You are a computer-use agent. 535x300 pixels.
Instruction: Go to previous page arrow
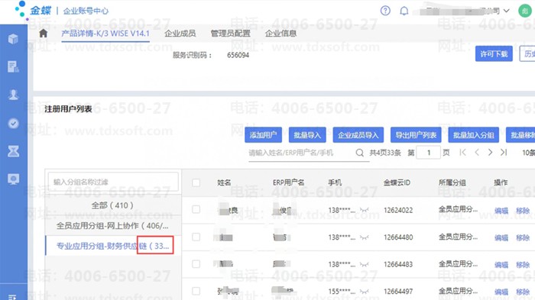click(x=477, y=153)
